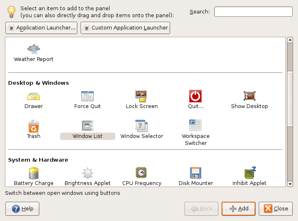Click the 'Force Quit' label
This screenshot has width=298, height=221.
coord(87,106)
